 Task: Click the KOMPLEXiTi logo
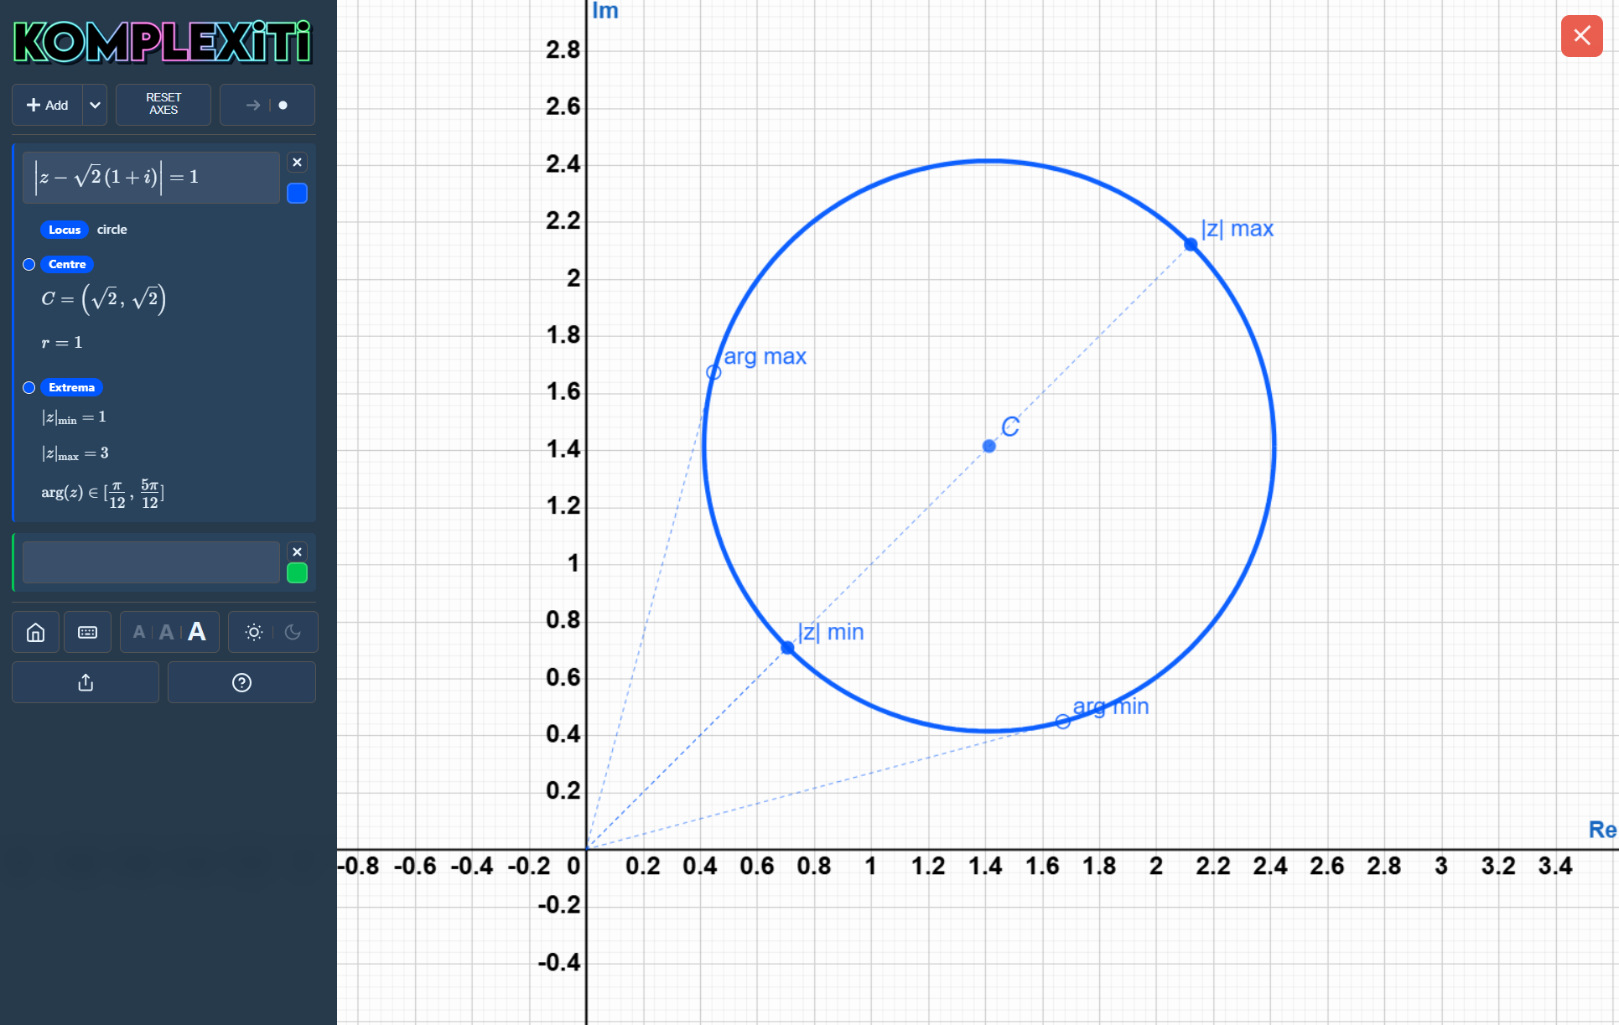[163, 42]
